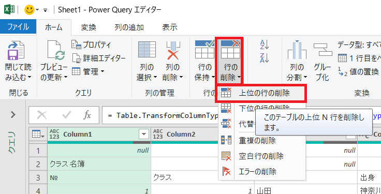Switch to the 変換 tab
The image size is (381, 194).
(x=89, y=27)
